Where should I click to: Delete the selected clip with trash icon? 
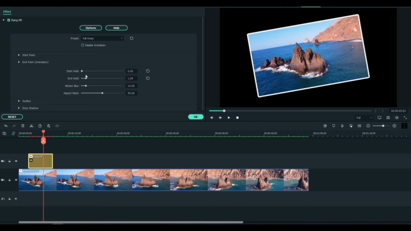(22, 126)
